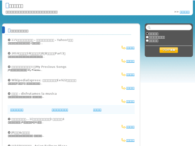
Task: Open the disfrutamos la musica entry title
Action: click(34, 94)
